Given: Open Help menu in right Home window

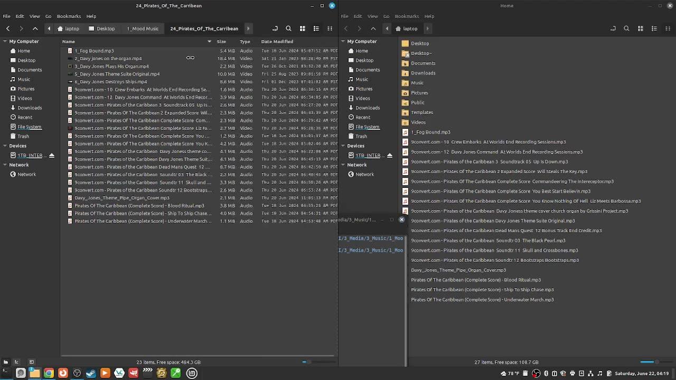Looking at the screenshot, I should click(429, 16).
